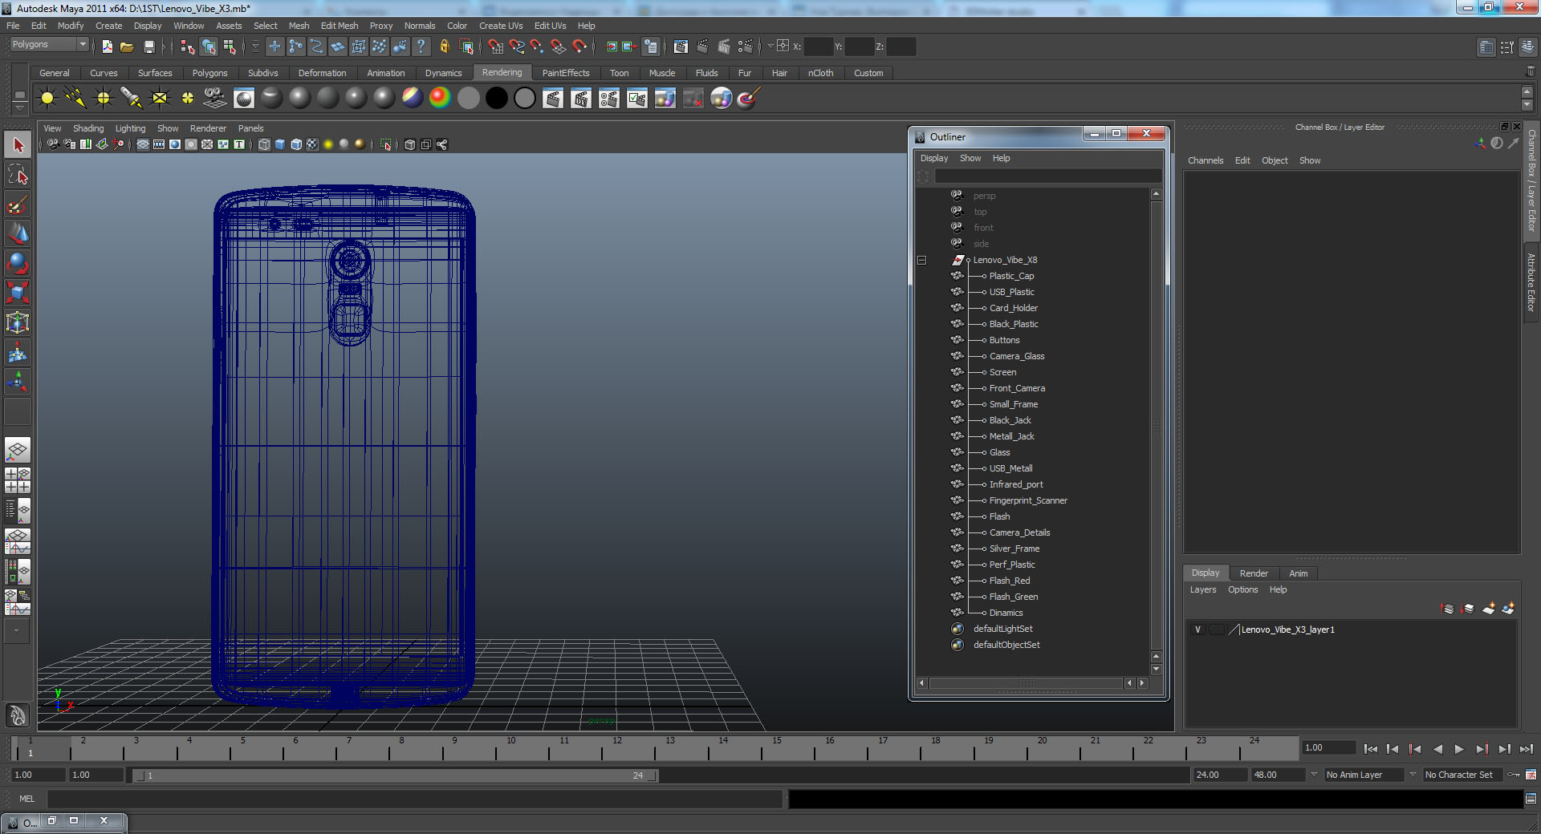This screenshot has height=834, width=1541.
Task: Open the No Character Set dropdown arrow
Action: [x=1413, y=775]
